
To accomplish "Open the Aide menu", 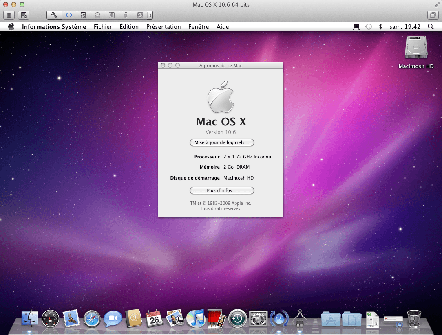I will [223, 27].
